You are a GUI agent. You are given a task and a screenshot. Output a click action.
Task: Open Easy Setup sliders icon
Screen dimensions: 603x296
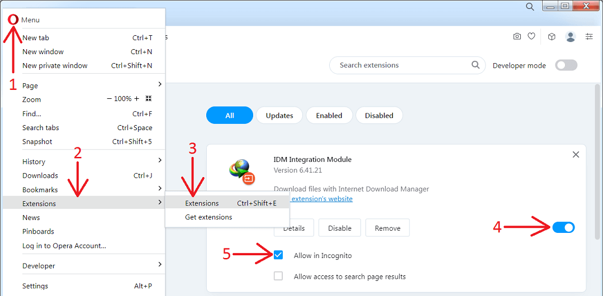(589, 36)
